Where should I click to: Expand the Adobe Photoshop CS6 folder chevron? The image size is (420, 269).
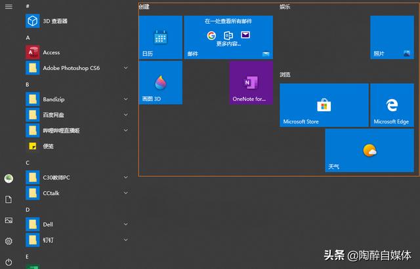coord(125,68)
